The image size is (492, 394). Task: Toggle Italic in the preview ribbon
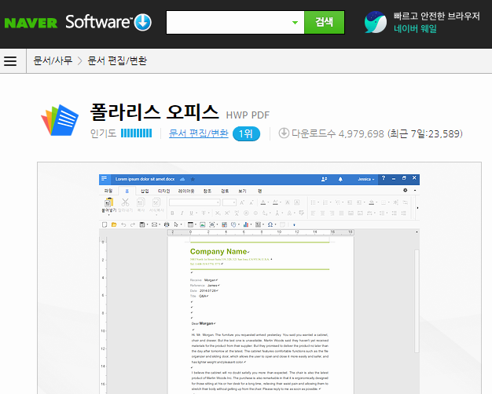(182, 213)
